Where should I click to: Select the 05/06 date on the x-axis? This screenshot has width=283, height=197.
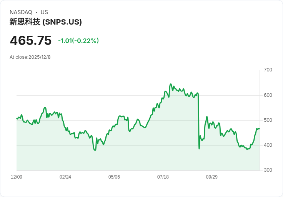pyautogui.click(x=114, y=177)
